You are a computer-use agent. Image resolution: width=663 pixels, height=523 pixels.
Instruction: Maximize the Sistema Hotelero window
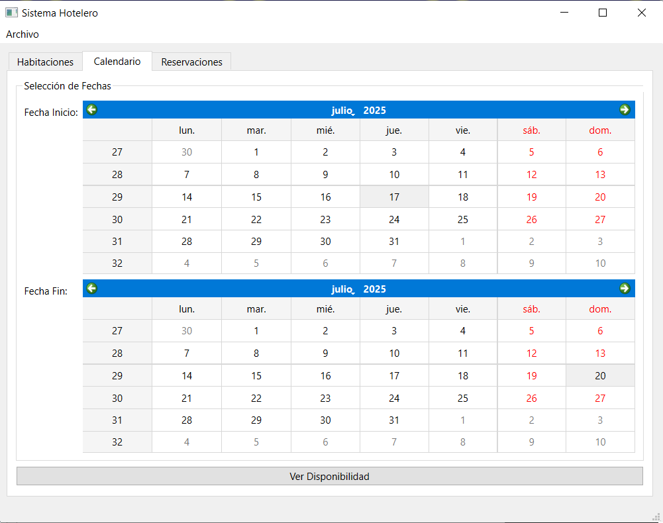[603, 13]
